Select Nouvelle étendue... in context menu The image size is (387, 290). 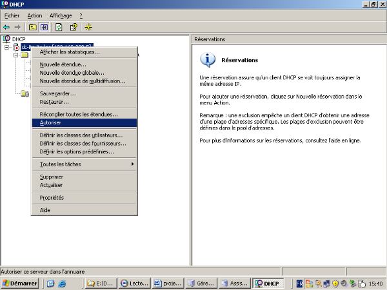tap(63, 64)
